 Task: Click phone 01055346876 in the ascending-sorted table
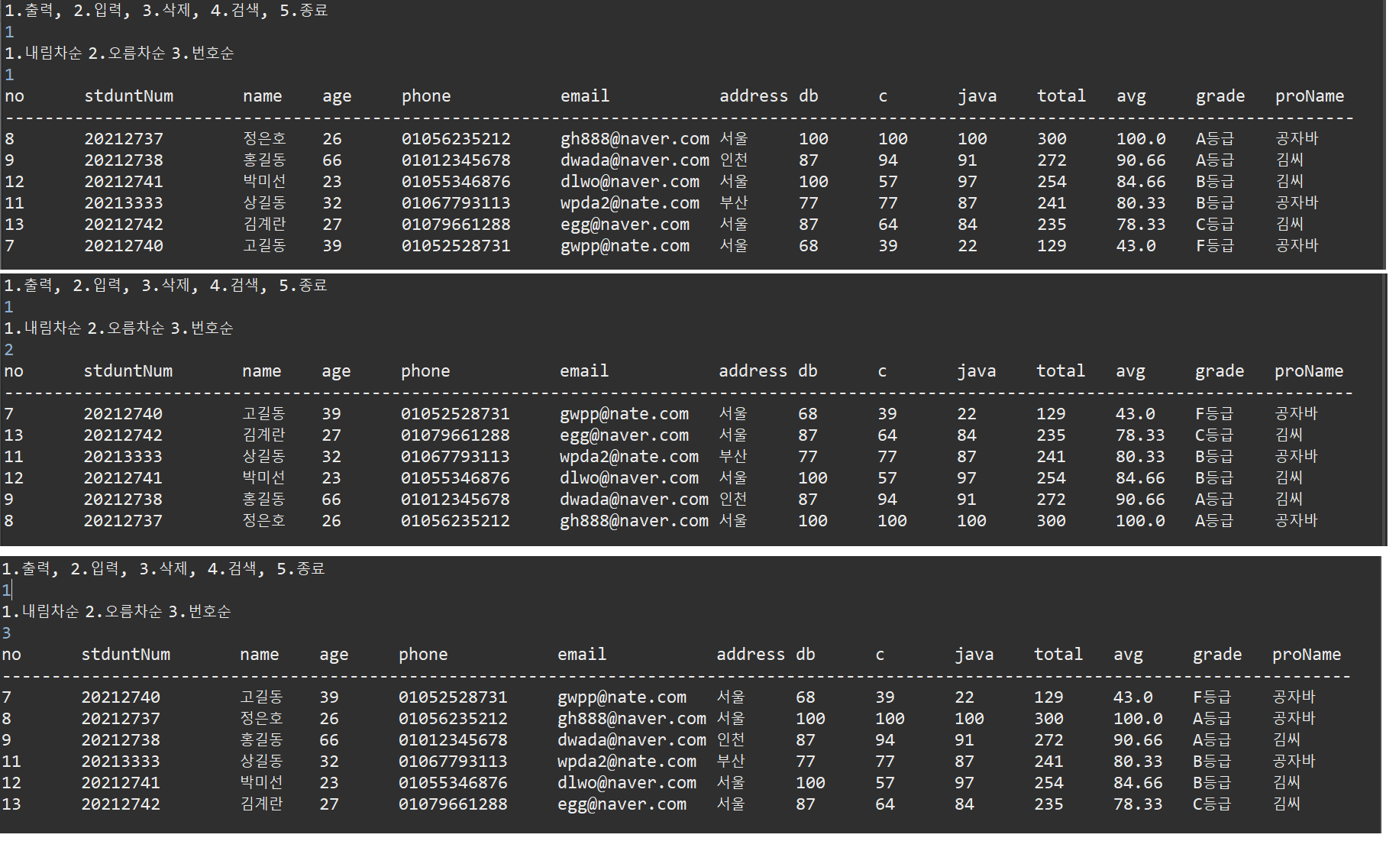pyautogui.click(x=455, y=478)
